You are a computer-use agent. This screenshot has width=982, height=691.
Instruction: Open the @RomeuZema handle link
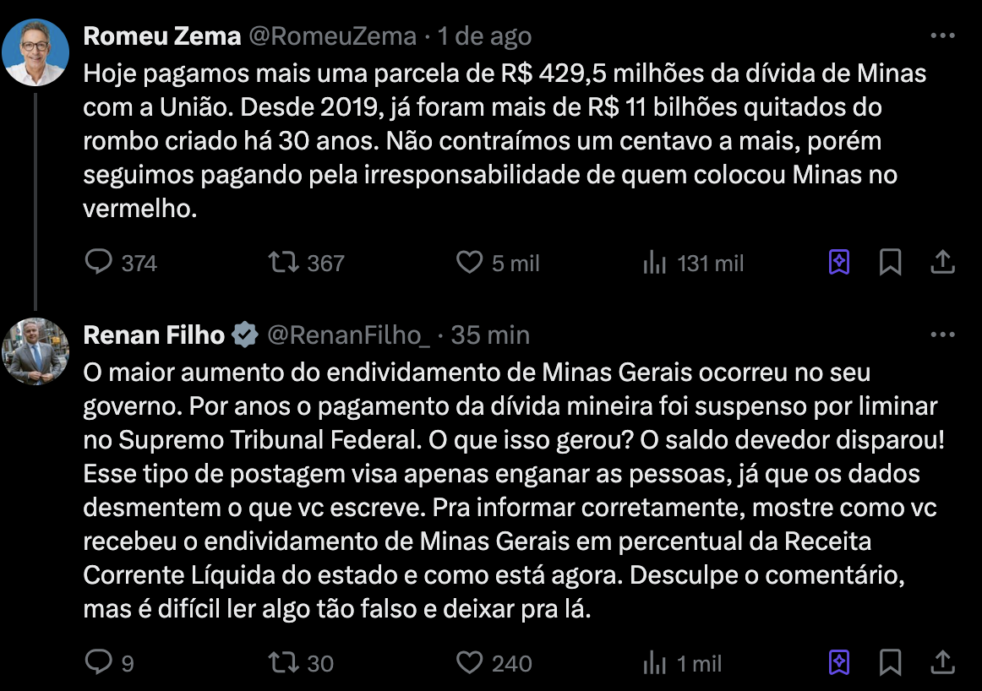[x=332, y=36]
